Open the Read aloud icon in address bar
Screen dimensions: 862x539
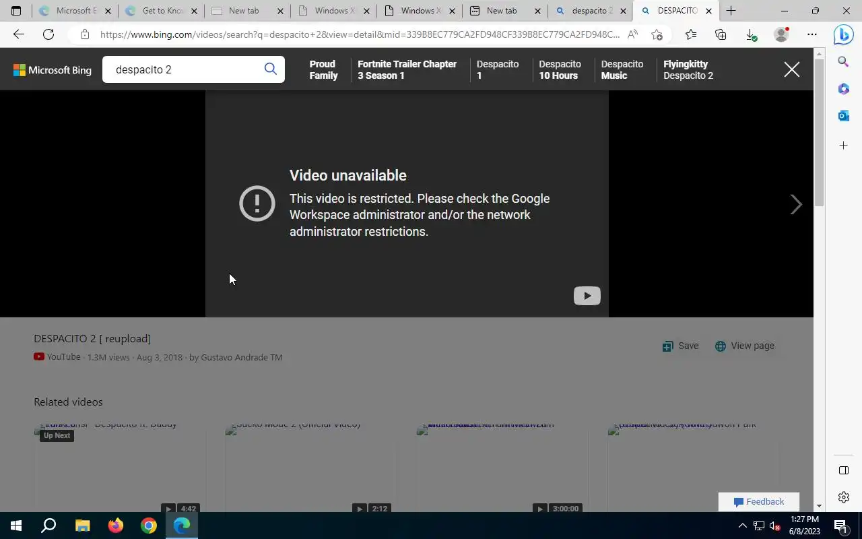tap(632, 34)
